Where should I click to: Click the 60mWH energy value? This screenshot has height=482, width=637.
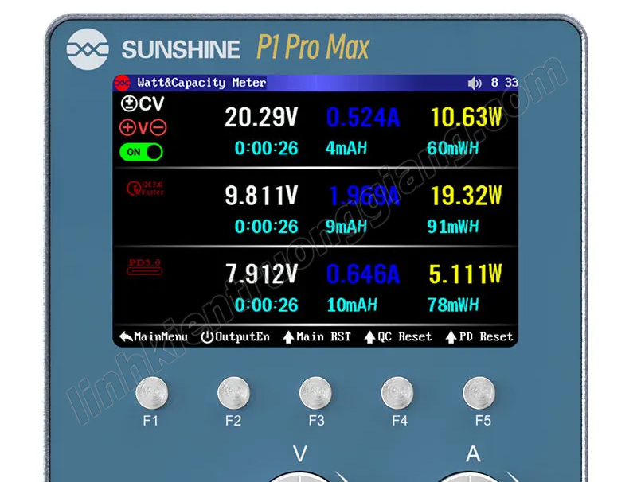[453, 148]
